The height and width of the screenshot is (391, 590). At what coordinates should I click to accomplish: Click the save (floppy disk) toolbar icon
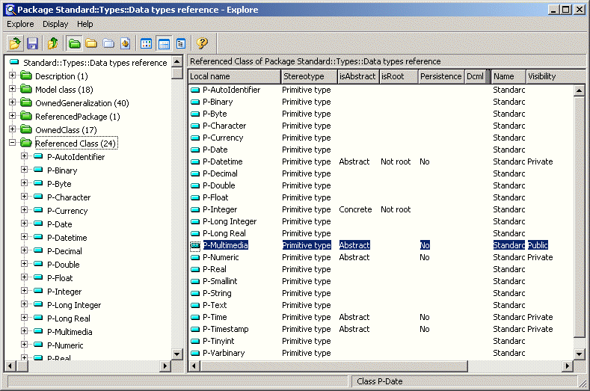33,43
